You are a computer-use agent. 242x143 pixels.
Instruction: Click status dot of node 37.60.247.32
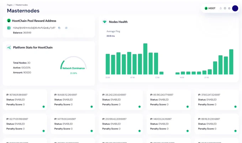pyautogui.click(x=235, y=107)
